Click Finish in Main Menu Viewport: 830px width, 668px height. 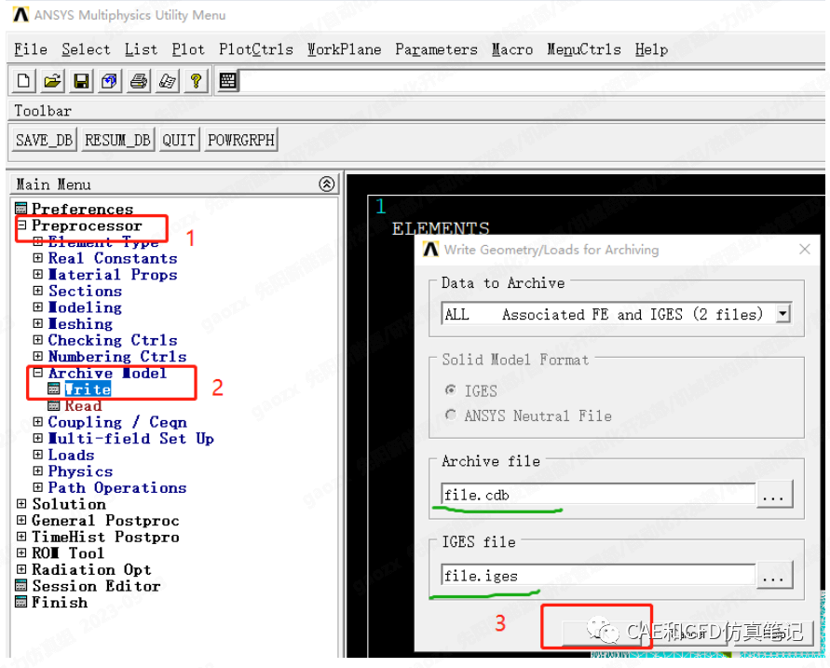pos(60,603)
